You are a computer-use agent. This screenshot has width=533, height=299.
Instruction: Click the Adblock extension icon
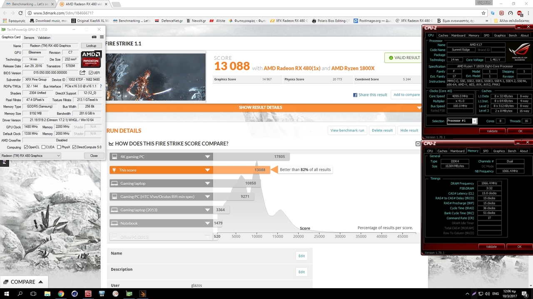(519, 13)
